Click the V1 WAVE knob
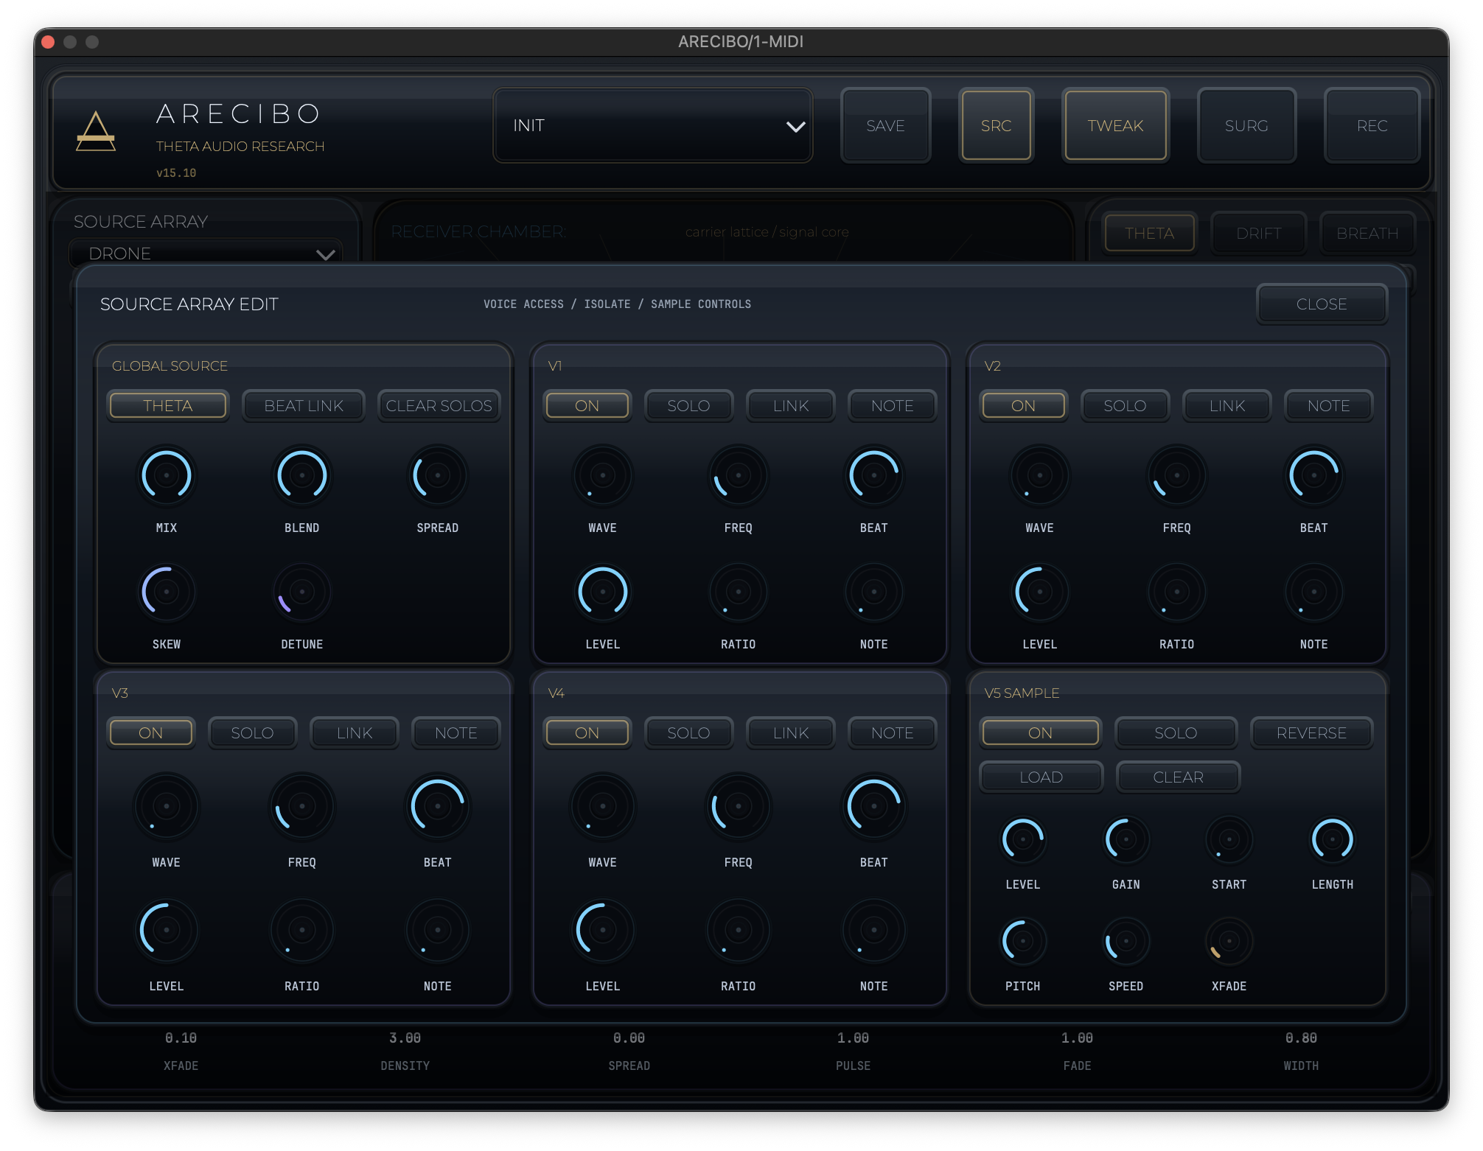The image size is (1483, 1151). [x=603, y=475]
